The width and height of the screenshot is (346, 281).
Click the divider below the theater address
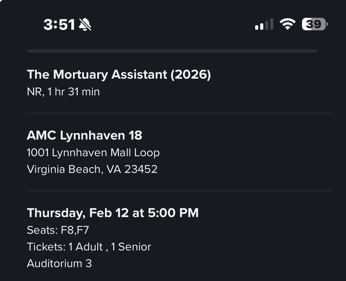coord(179,191)
